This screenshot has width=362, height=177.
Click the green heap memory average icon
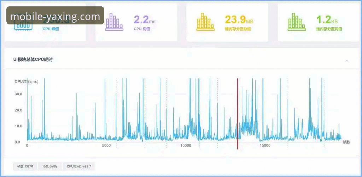(296, 22)
